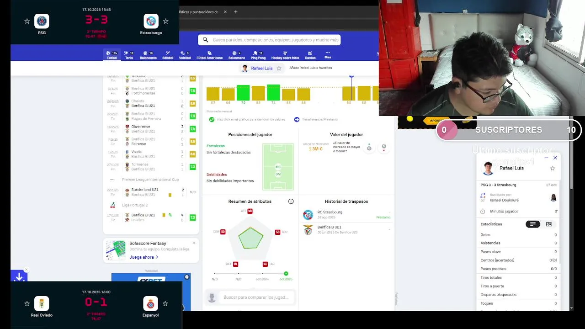Screen dimensions: 585x329
Task: Click the substitution arrows icon in popup
Action: [x=483, y=196]
